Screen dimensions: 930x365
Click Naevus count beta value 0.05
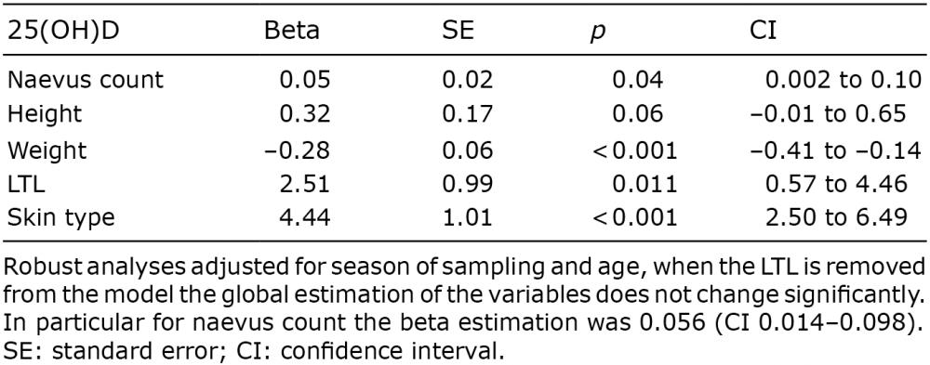304,79
